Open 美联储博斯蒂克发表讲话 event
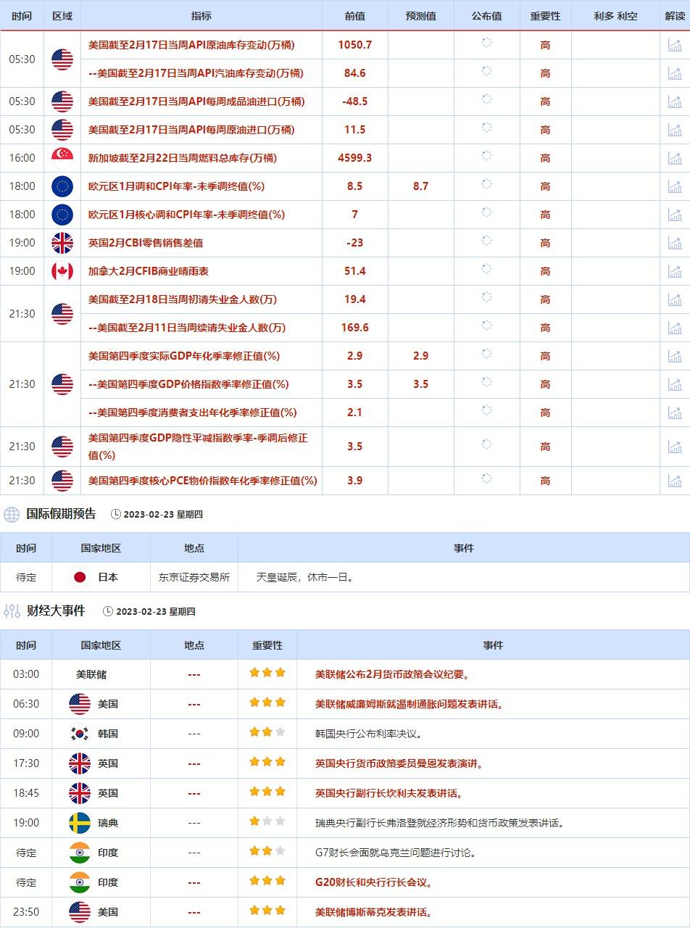Image resolution: width=690 pixels, height=928 pixels. click(x=373, y=912)
